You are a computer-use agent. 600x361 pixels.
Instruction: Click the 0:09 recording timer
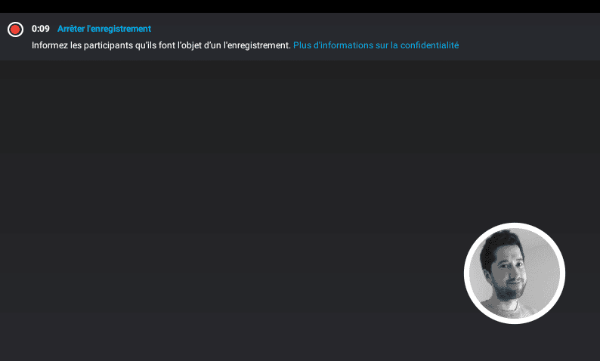click(41, 29)
